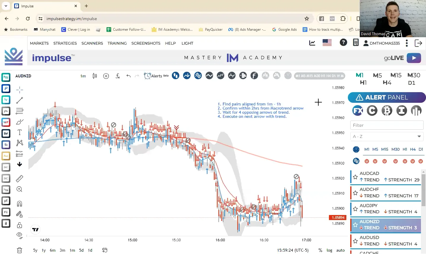Image resolution: width=426 pixels, height=254 pixels.
Task: Open the Bitcoin crypto alert category
Action: point(387,111)
